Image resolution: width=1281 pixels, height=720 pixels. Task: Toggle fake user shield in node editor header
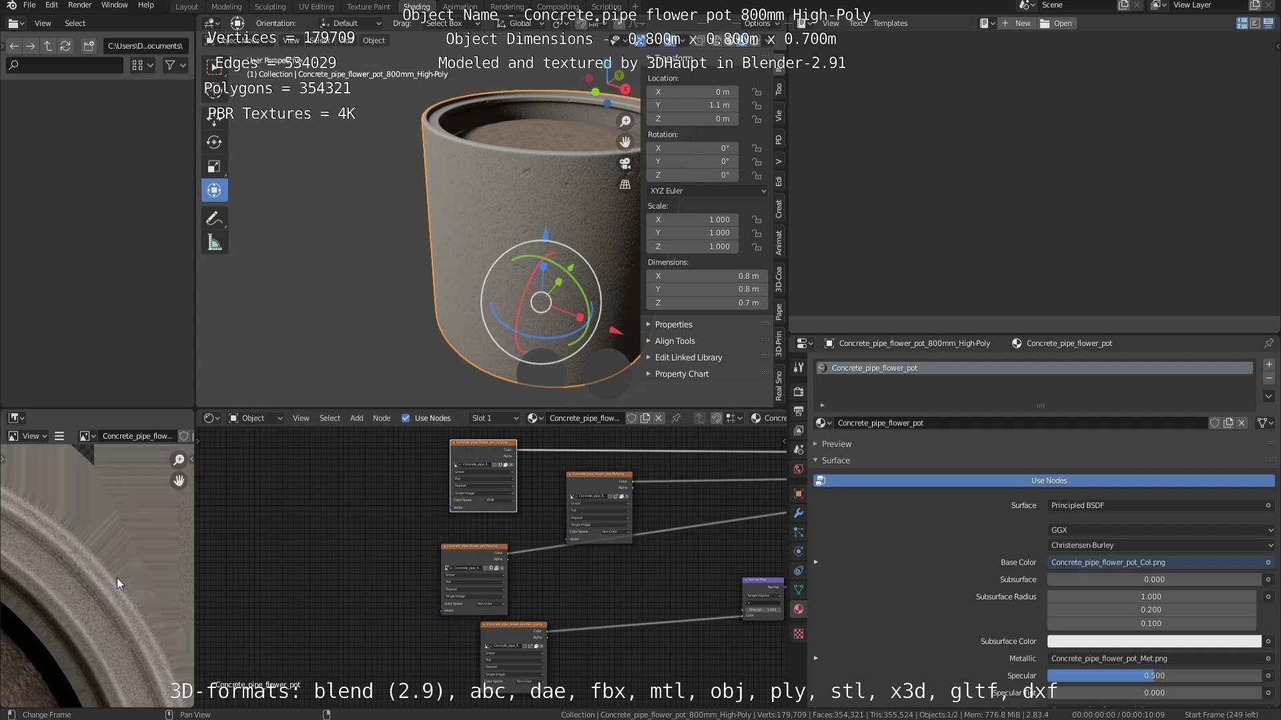click(631, 419)
